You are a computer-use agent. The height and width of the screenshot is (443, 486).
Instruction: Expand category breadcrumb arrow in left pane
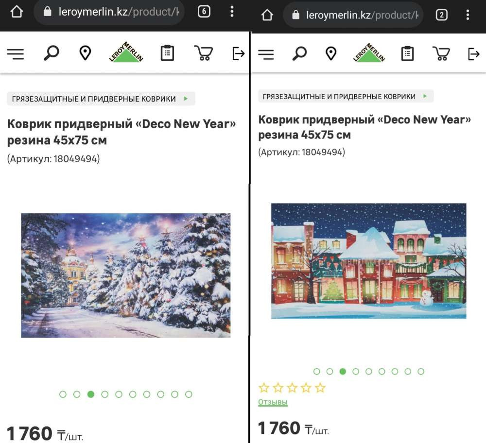186,99
